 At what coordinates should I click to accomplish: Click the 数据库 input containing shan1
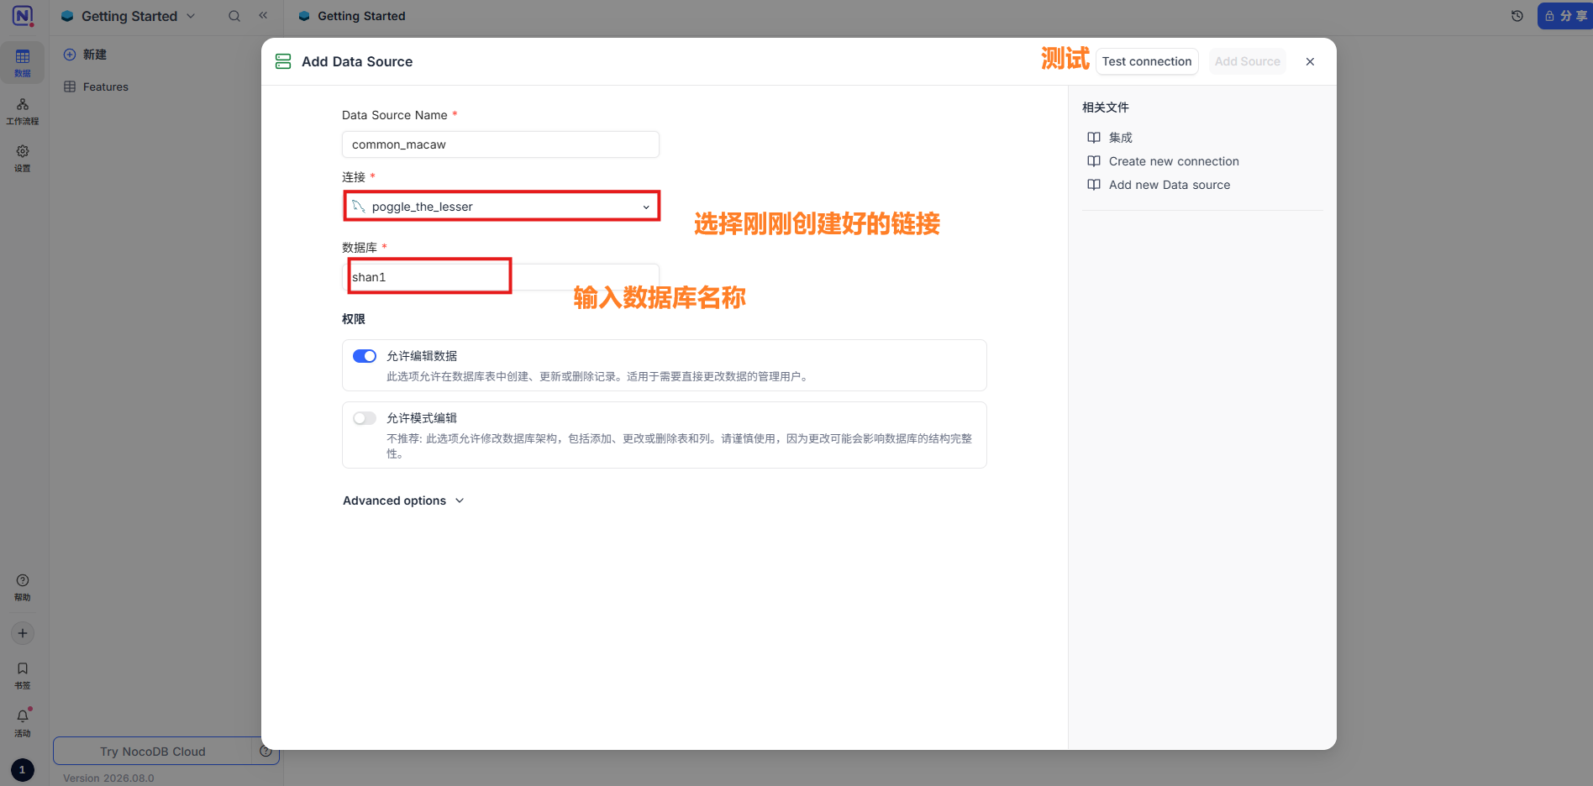point(501,277)
